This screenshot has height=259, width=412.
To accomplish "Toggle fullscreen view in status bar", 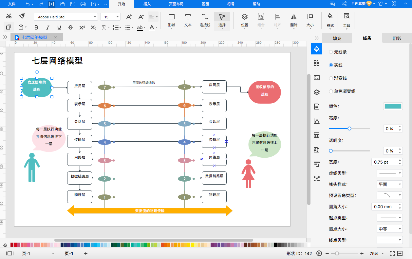I will 392,253.
